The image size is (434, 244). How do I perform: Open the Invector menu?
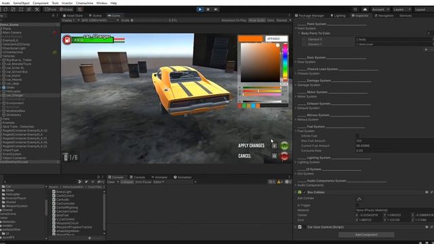coord(67,3)
